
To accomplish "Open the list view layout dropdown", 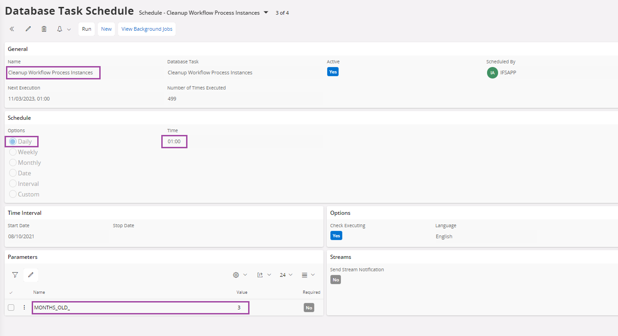I will coord(308,275).
